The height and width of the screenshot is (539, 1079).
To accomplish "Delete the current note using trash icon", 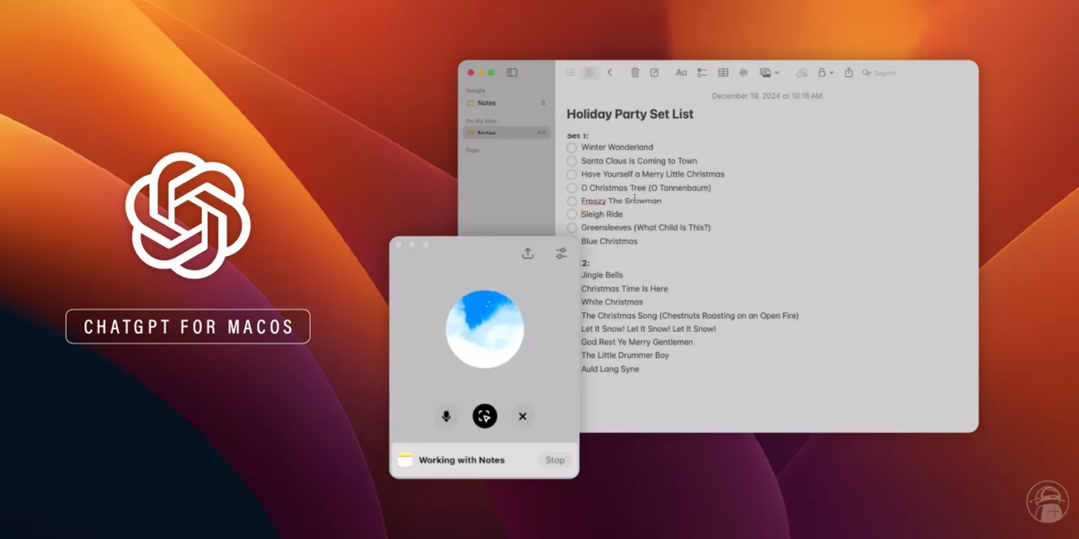I will (635, 72).
